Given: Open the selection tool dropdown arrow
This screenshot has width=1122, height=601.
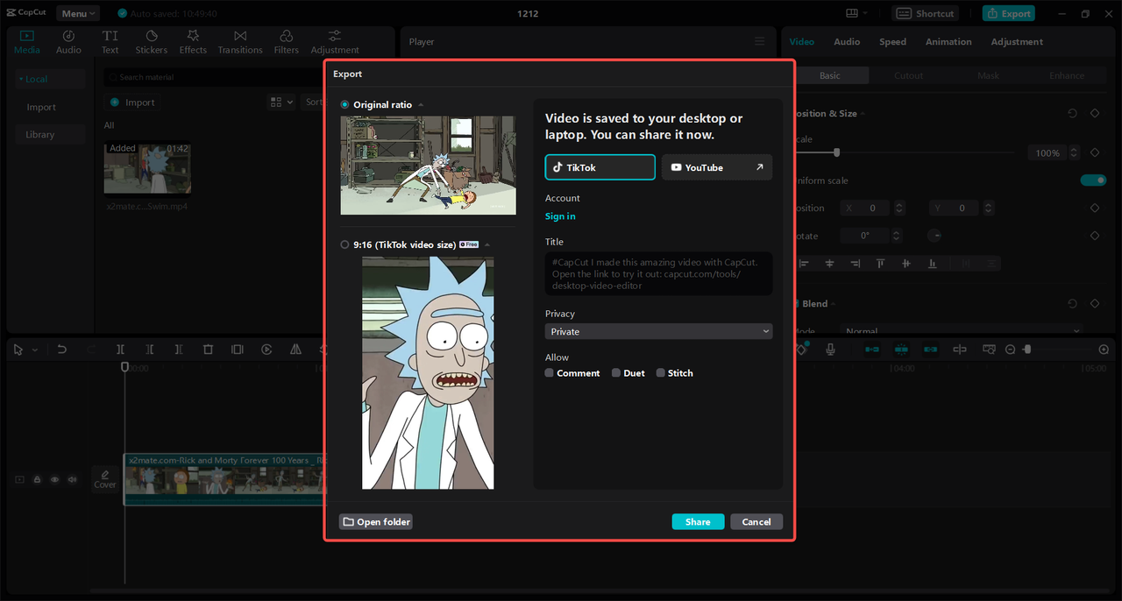Looking at the screenshot, I should point(35,350).
